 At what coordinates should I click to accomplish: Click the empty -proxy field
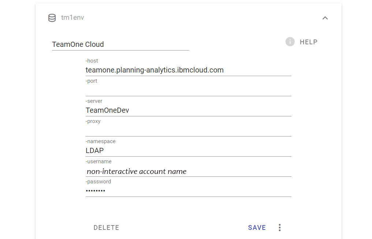(188, 131)
